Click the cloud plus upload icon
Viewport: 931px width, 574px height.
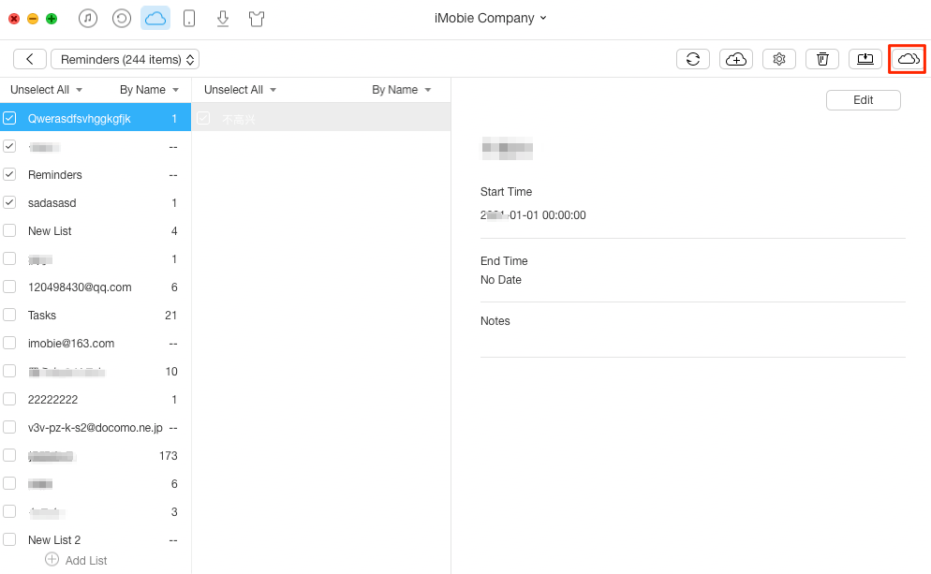[x=736, y=59]
